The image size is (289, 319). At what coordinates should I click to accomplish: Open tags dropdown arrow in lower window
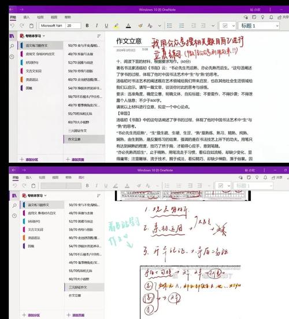click(x=229, y=185)
